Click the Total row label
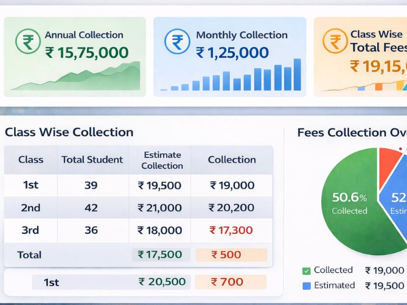This screenshot has height=305, width=407. pos(29,255)
